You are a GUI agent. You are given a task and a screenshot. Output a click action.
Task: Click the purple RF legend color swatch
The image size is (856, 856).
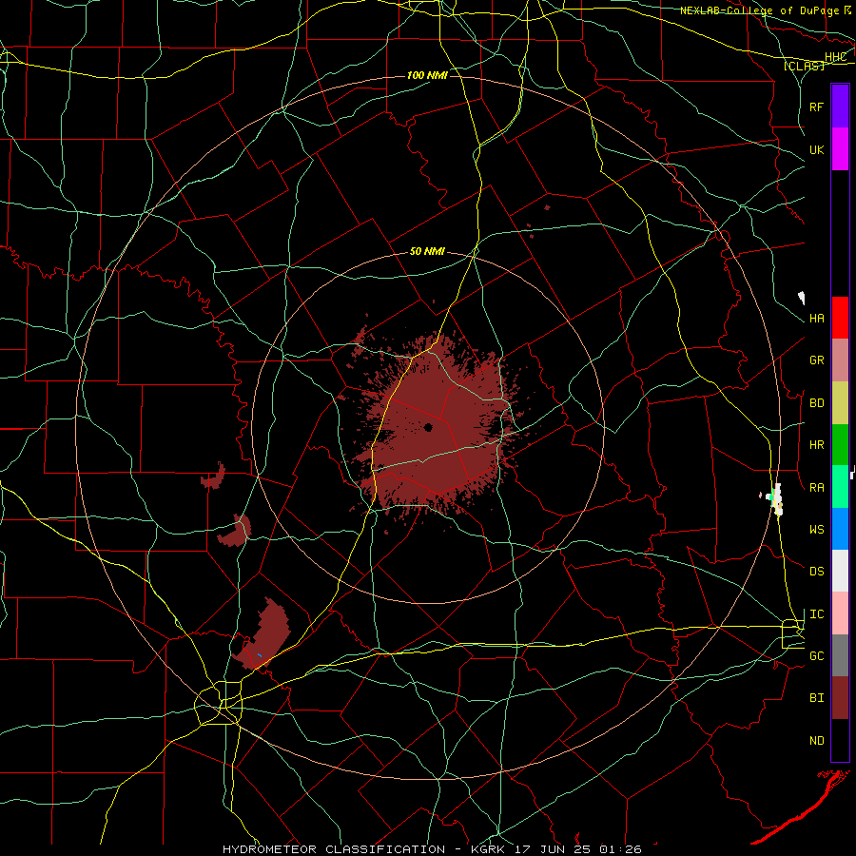tap(840, 107)
